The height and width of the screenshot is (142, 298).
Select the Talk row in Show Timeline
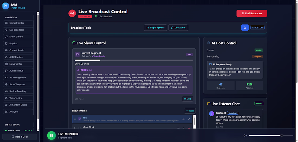click(132, 119)
